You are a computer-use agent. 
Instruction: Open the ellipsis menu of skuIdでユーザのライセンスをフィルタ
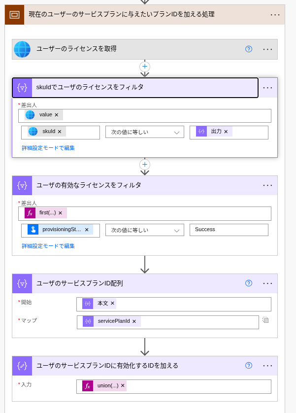267,88
